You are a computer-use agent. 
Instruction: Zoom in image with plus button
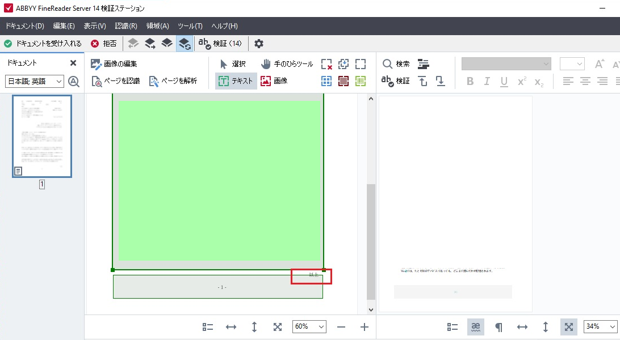tap(365, 326)
